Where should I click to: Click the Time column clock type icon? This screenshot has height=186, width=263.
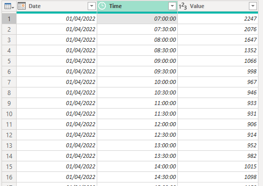102,6
